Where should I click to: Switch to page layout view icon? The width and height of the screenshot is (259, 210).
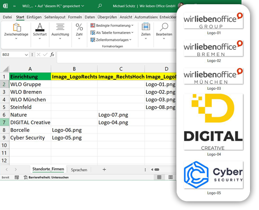[x=170, y=177]
